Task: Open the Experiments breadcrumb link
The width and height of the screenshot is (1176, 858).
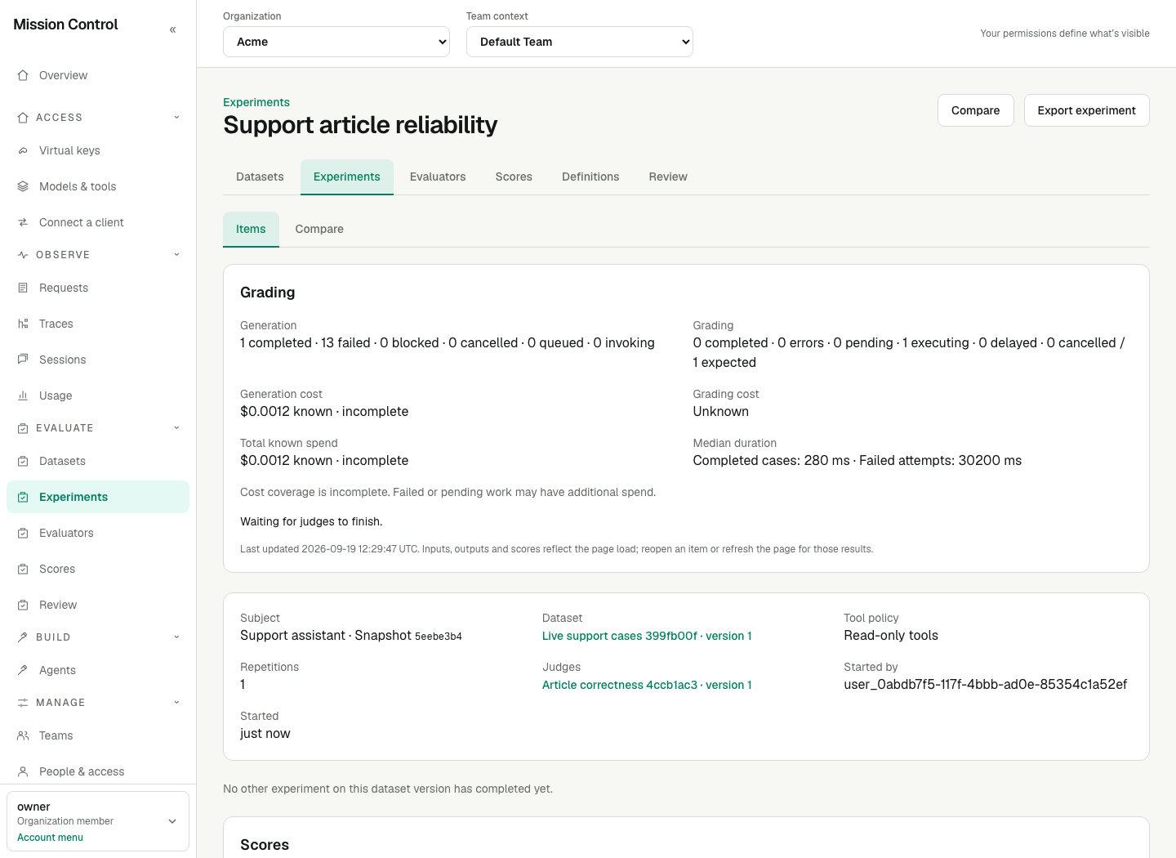Action: pyautogui.click(x=256, y=102)
